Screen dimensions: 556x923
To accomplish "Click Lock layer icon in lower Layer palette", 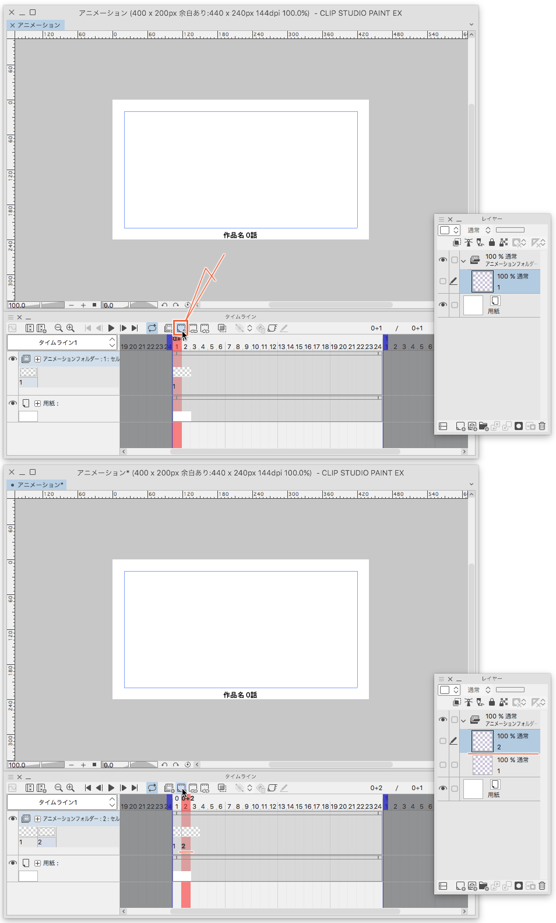I will (492, 702).
